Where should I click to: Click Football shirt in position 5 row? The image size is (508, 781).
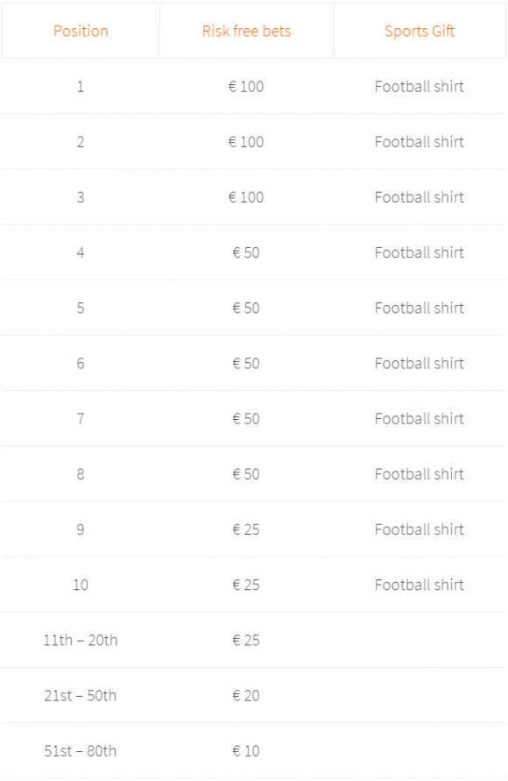click(x=420, y=308)
